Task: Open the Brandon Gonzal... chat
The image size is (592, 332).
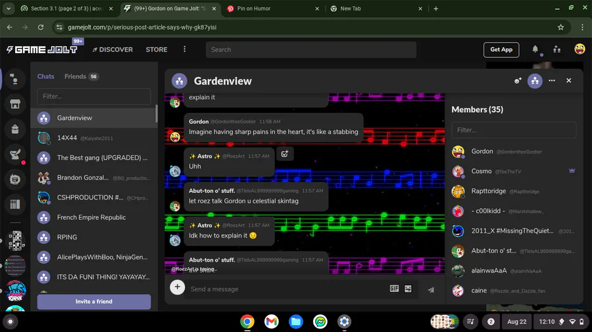Action: click(x=93, y=178)
